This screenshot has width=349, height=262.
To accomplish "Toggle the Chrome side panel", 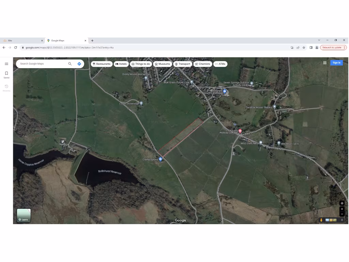I will point(311,48).
